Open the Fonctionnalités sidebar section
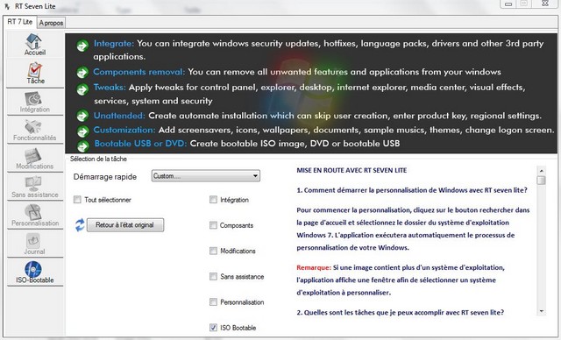The width and height of the screenshot is (561, 340). pyautogui.click(x=35, y=131)
